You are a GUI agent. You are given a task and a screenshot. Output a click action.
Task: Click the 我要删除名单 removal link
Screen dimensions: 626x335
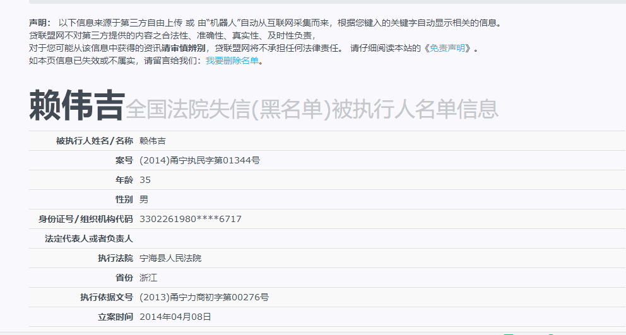[232, 61]
